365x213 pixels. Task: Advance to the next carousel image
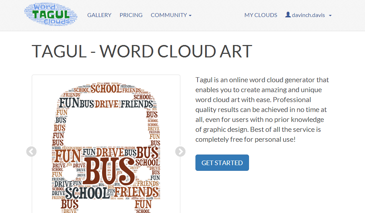(181, 152)
